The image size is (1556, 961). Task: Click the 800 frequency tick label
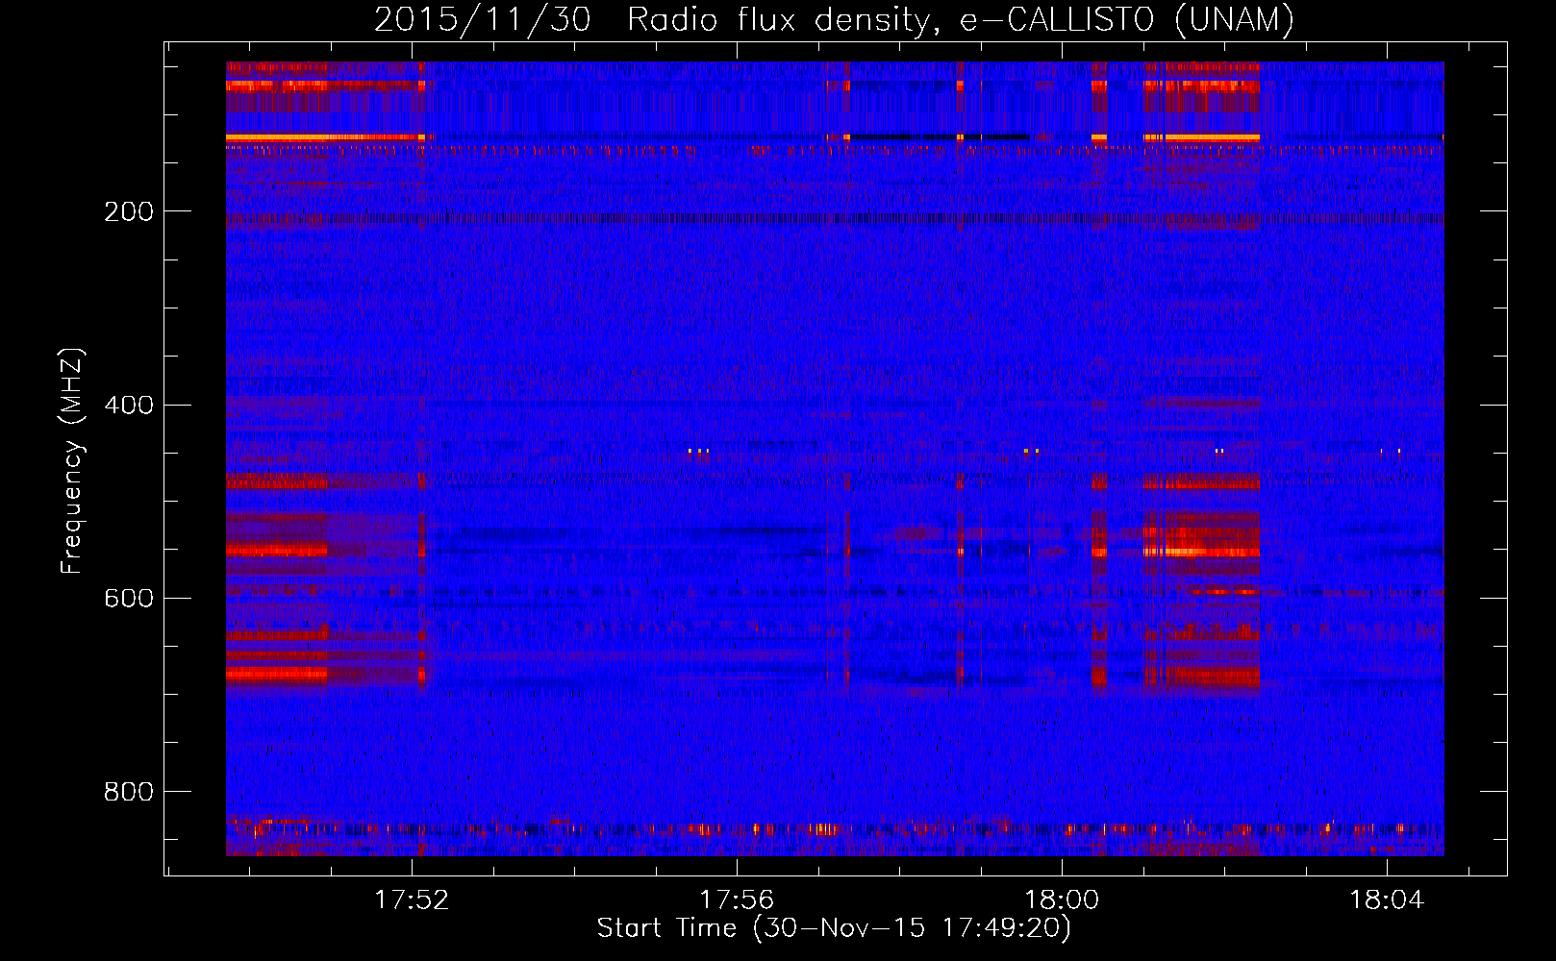click(x=129, y=791)
